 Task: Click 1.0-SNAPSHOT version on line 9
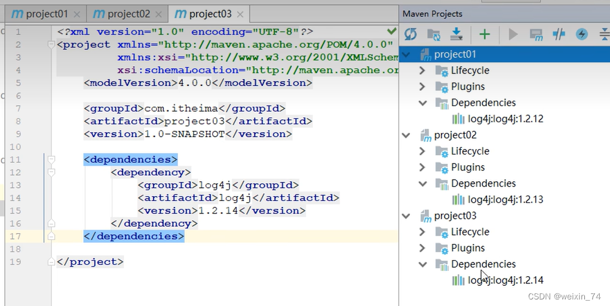(185, 134)
